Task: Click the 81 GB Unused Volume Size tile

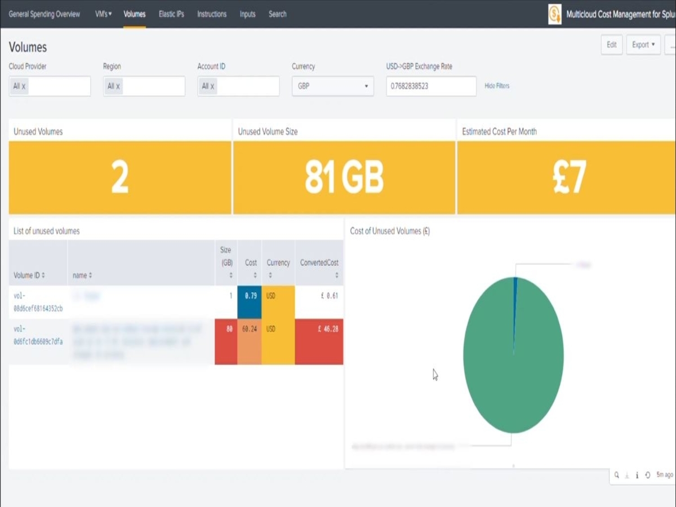Action: pos(344,177)
